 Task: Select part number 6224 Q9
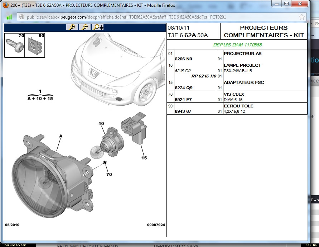coord(184,88)
